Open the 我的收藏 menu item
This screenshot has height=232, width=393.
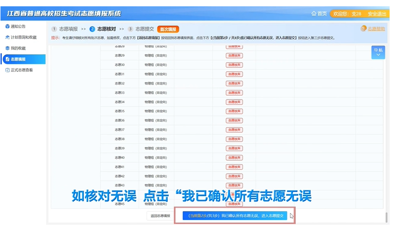tap(18, 48)
